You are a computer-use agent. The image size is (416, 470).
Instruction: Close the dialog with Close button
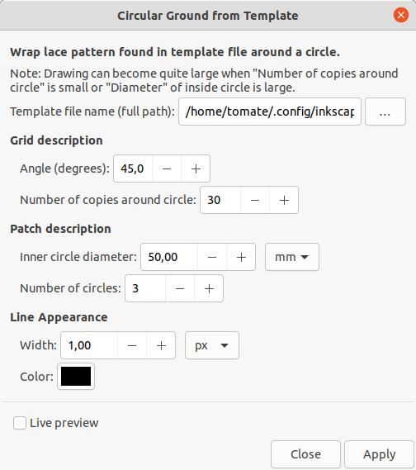tap(305, 454)
